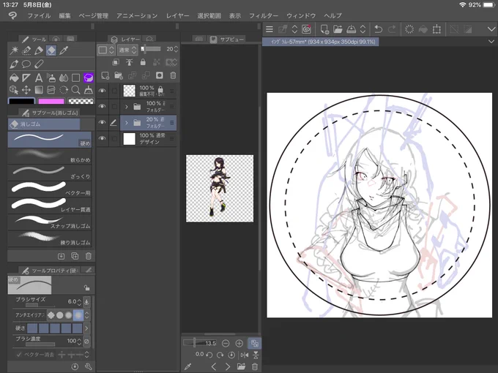The image size is (498, 373).
Task: Select the 練り消しゴム sub tool
Action: click(50, 239)
